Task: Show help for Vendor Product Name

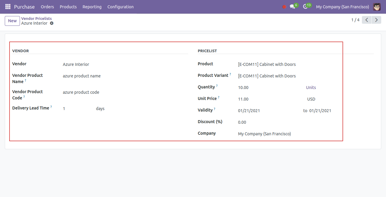Action: point(25,80)
